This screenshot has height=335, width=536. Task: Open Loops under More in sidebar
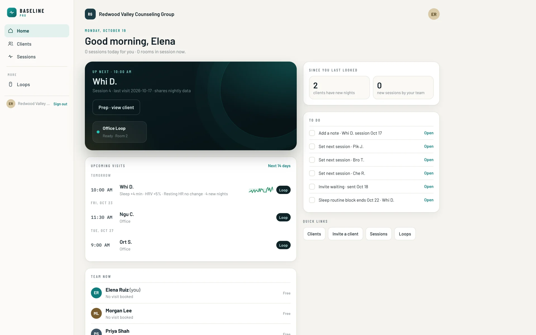37,84
